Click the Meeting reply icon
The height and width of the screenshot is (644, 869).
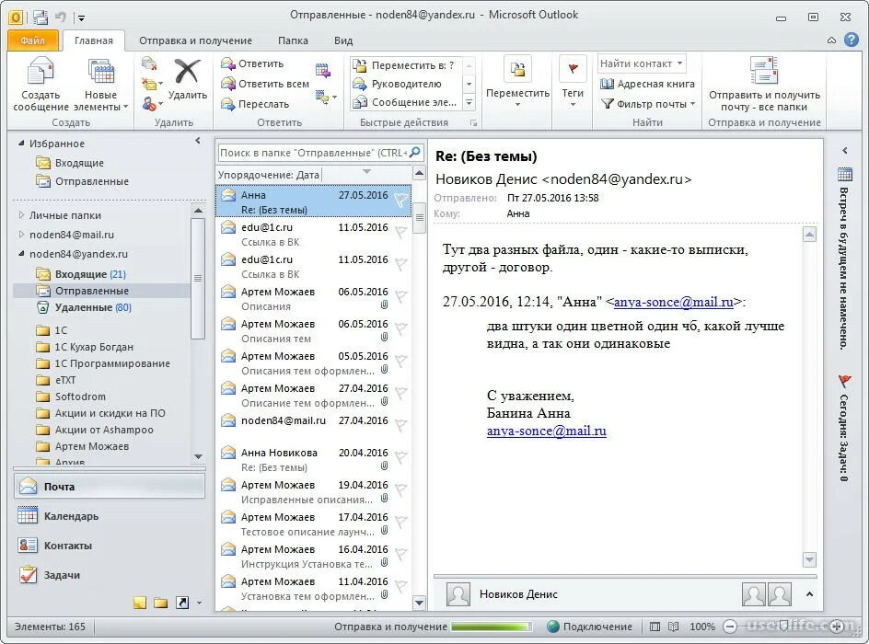pos(323,70)
